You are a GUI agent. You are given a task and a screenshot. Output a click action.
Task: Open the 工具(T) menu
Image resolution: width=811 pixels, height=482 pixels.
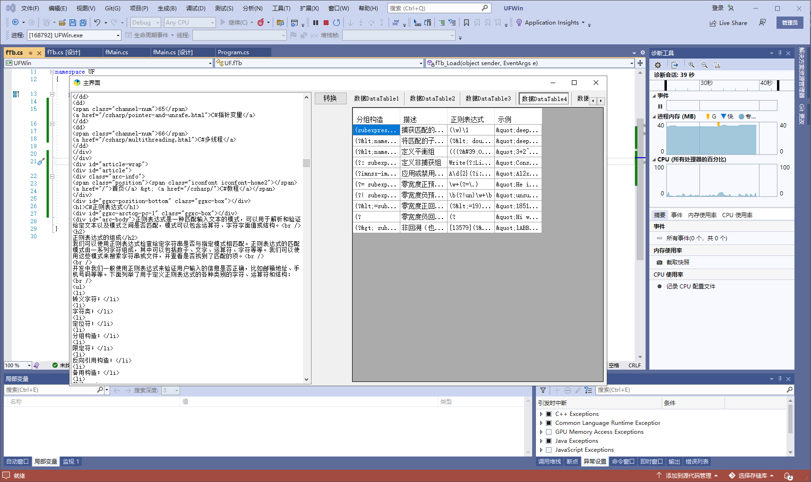(x=281, y=8)
